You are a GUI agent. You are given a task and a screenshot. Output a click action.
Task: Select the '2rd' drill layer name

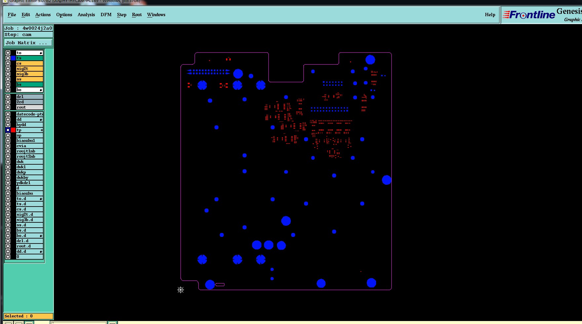click(30, 102)
